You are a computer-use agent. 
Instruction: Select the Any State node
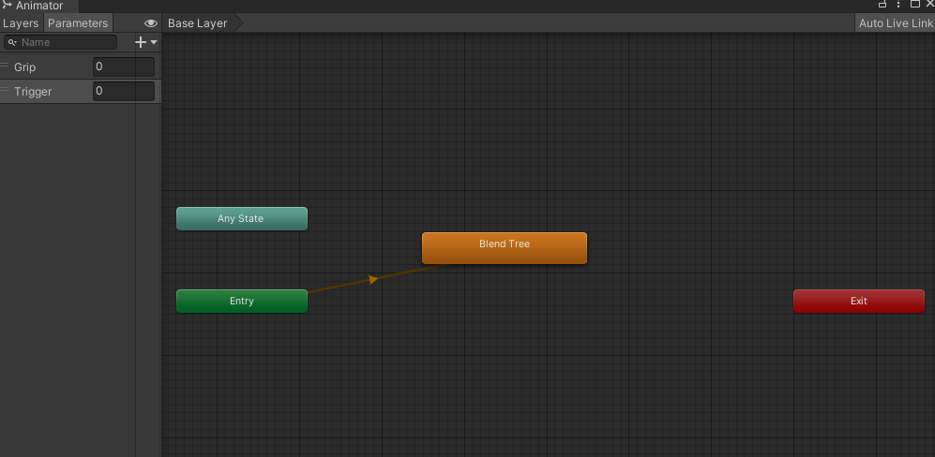(242, 219)
